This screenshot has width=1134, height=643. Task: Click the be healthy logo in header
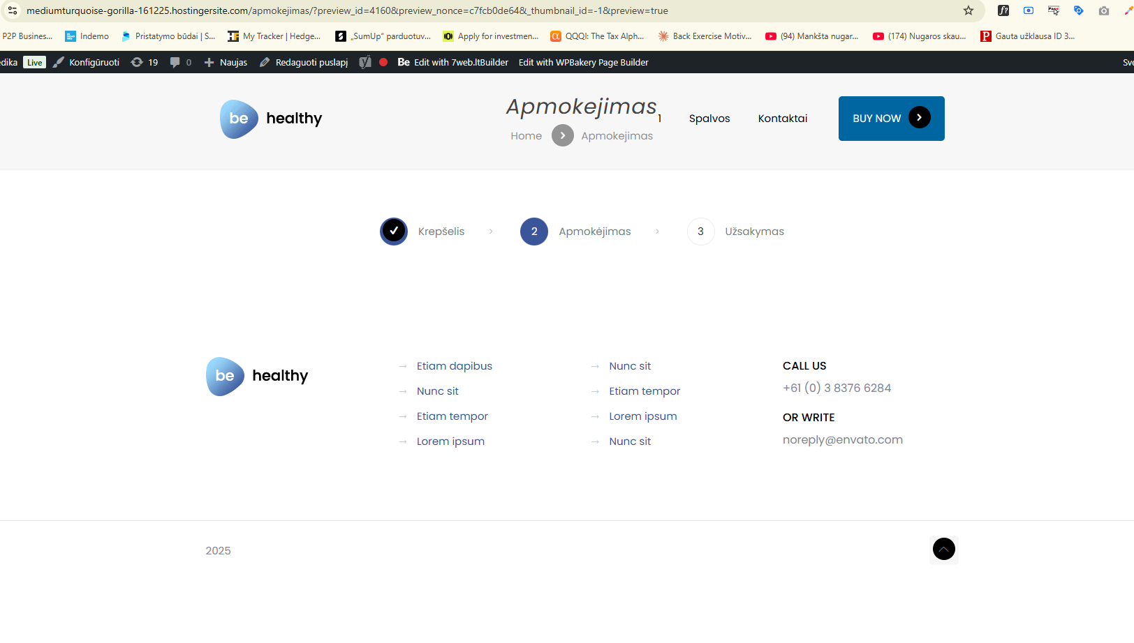pyautogui.click(x=271, y=119)
